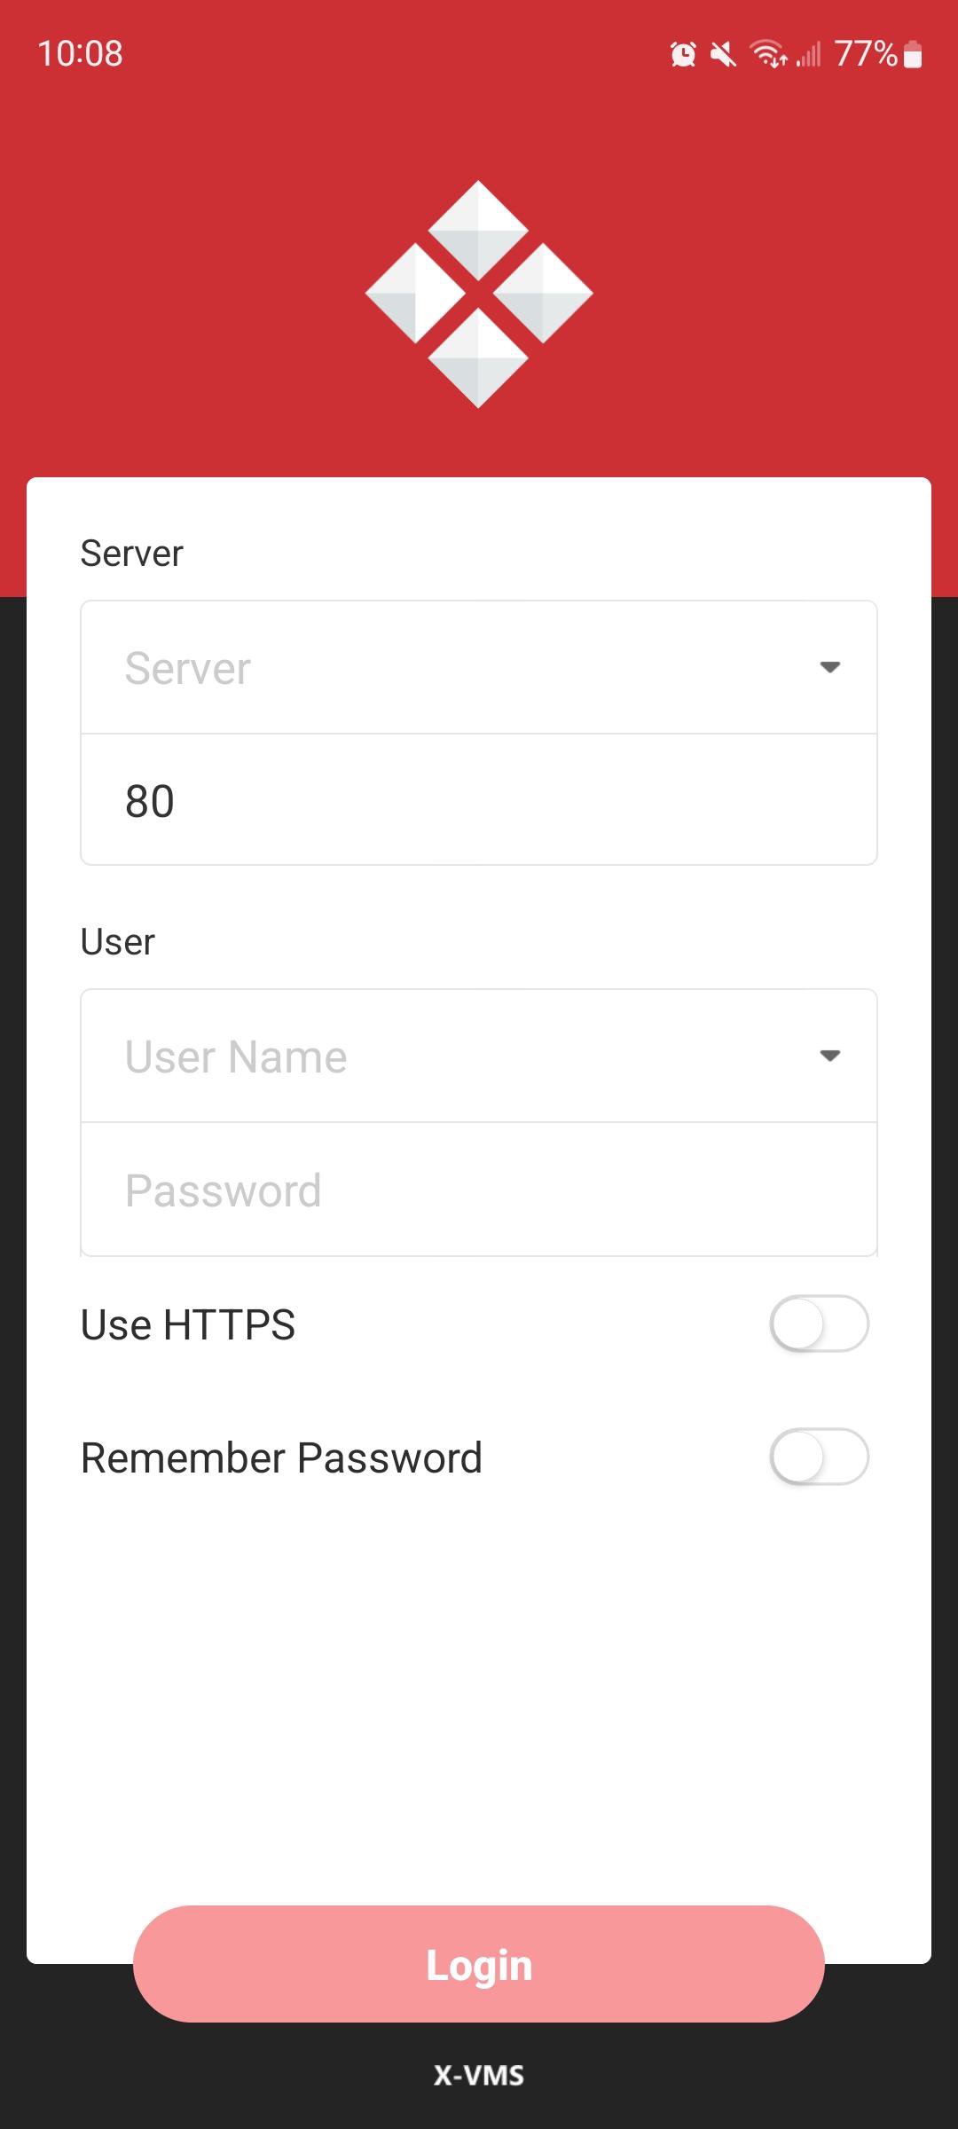Tap the 10:08 clock in status bar
The height and width of the screenshot is (2129, 958).
click(80, 53)
